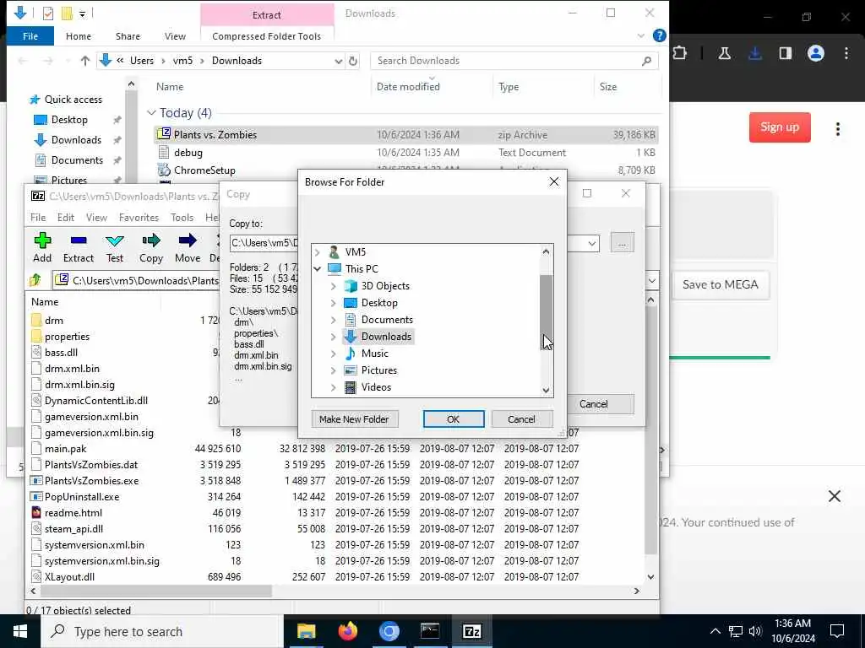
Task: Dismiss the MEGA bottom banner with X
Action: pos(834,496)
